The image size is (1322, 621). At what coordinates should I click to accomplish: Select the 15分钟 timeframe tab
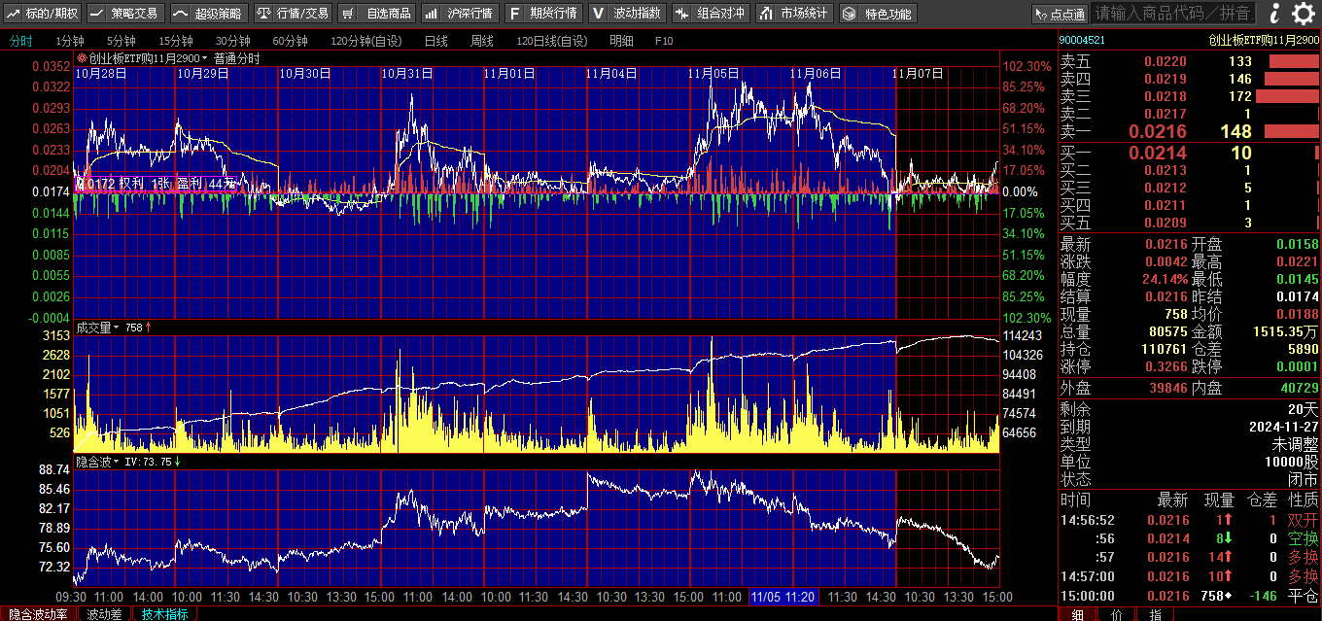(176, 41)
